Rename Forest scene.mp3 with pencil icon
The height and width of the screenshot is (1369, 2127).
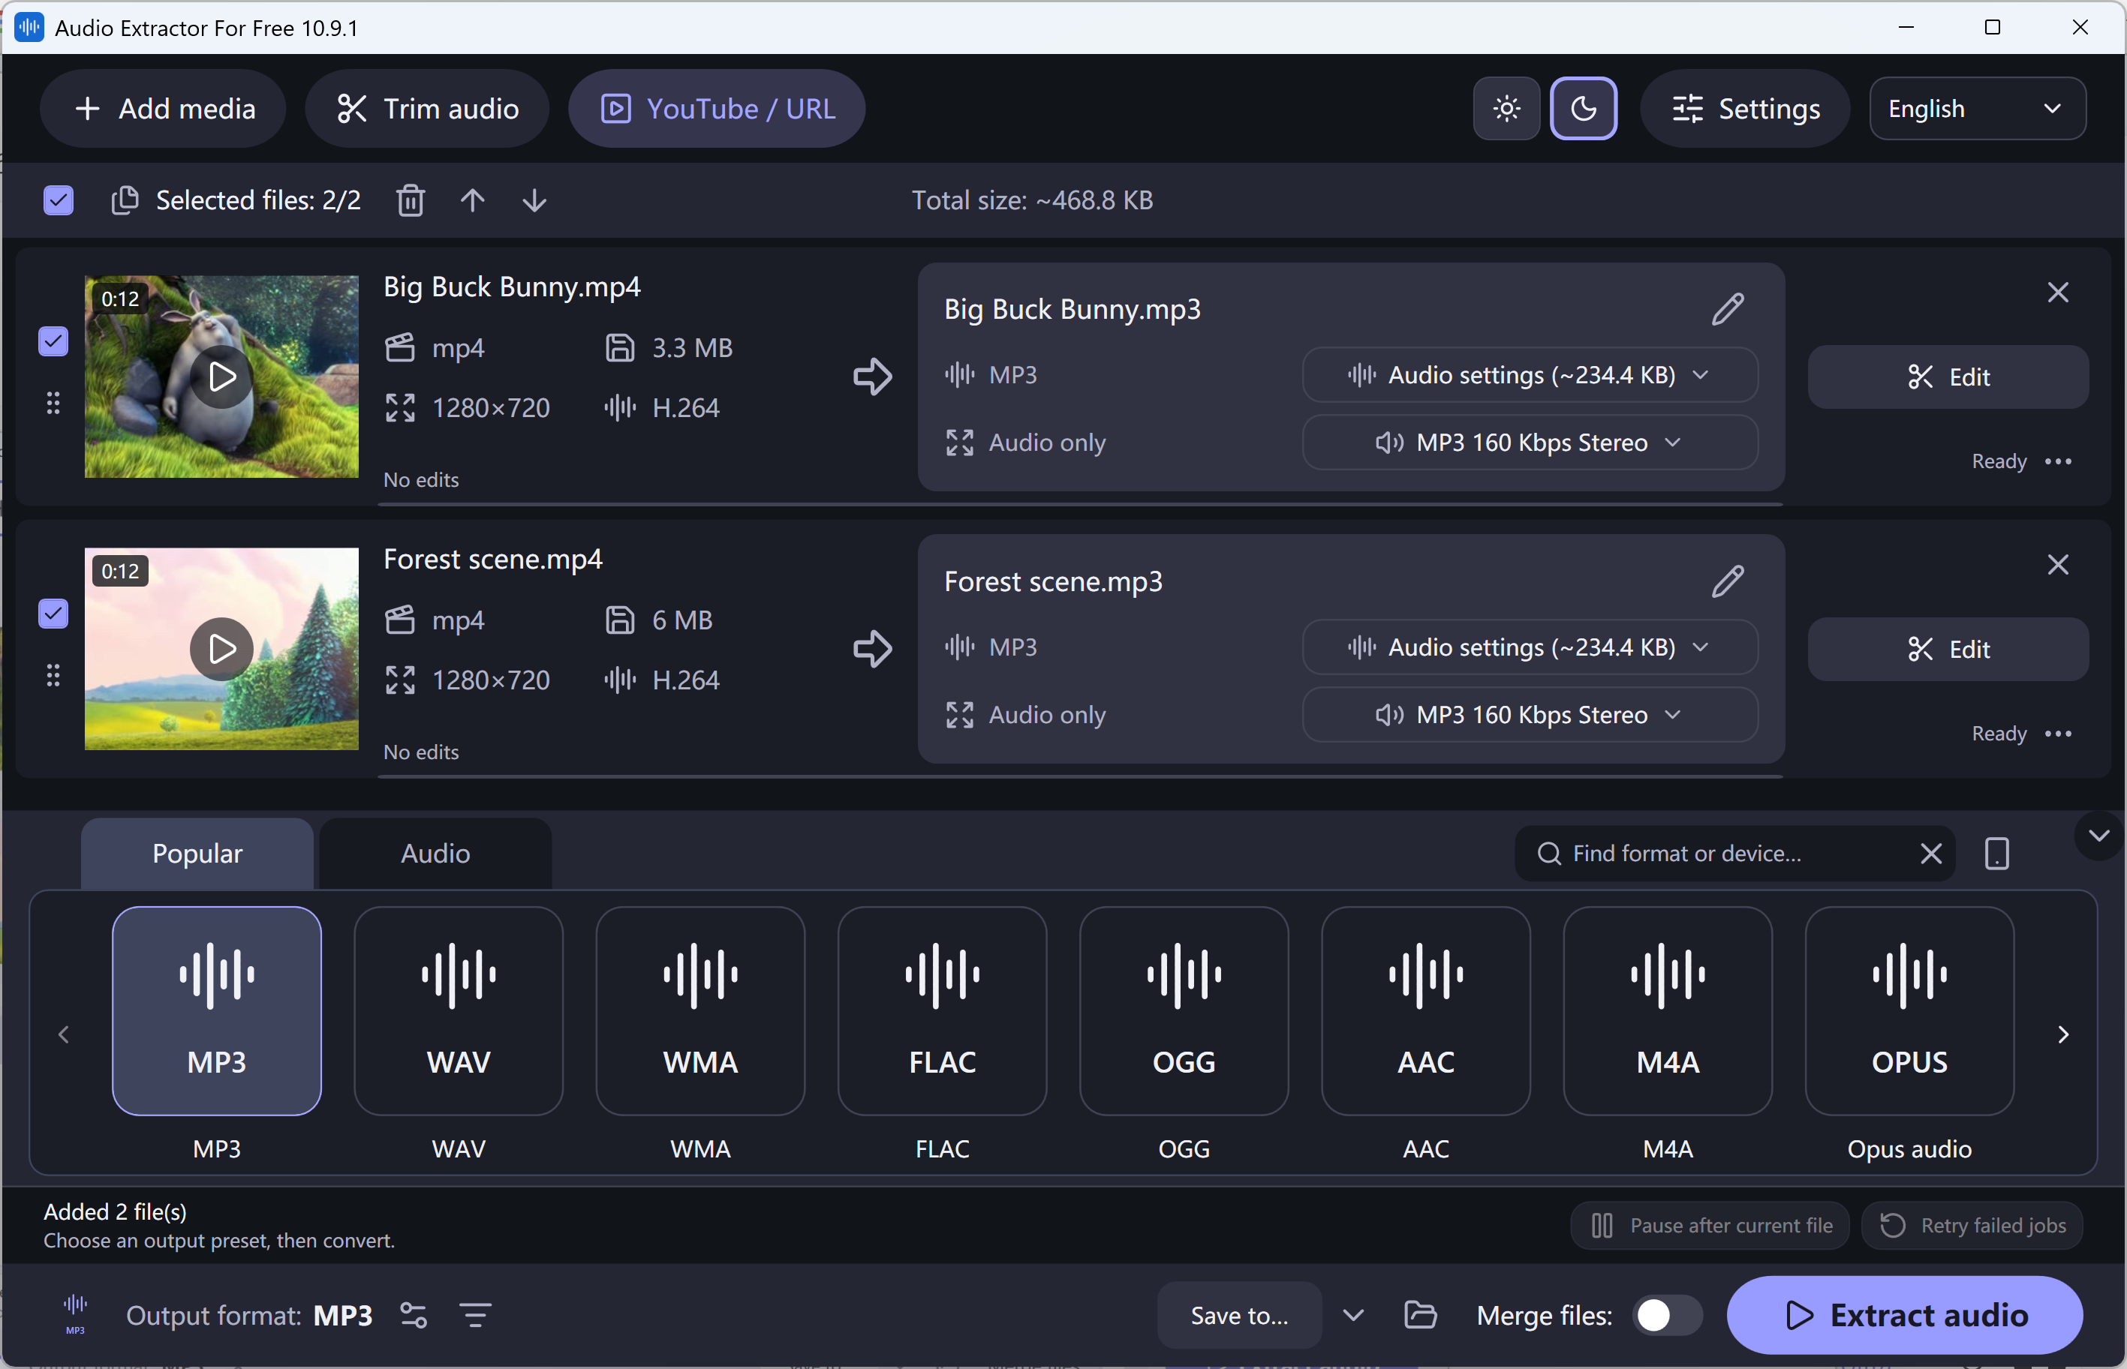[1728, 581]
